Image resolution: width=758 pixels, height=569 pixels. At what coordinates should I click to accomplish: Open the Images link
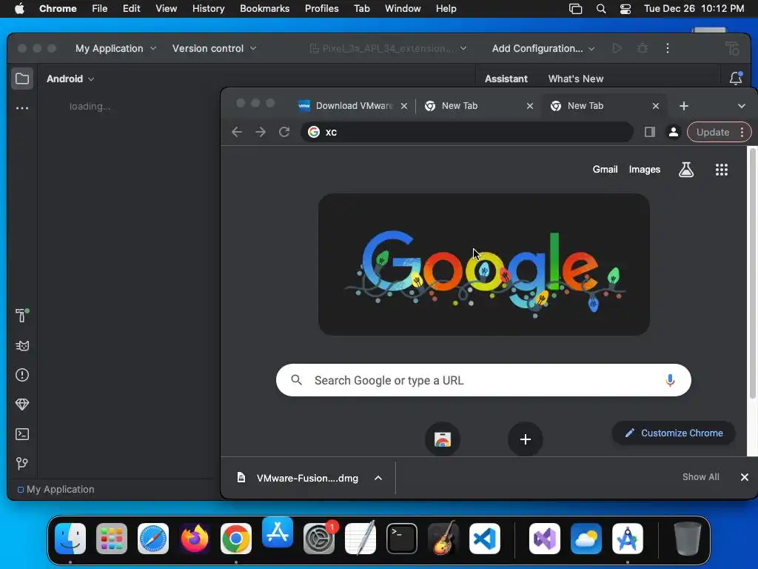pyautogui.click(x=645, y=170)
